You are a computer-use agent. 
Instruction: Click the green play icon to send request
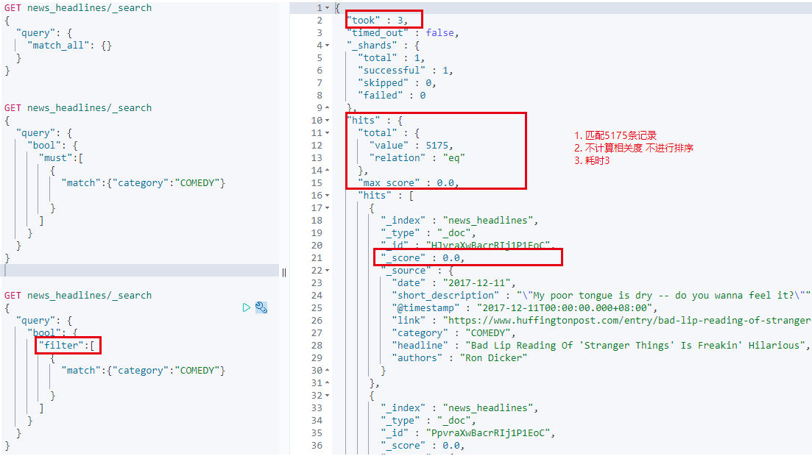pyautogui.click(x=247, y=308)
